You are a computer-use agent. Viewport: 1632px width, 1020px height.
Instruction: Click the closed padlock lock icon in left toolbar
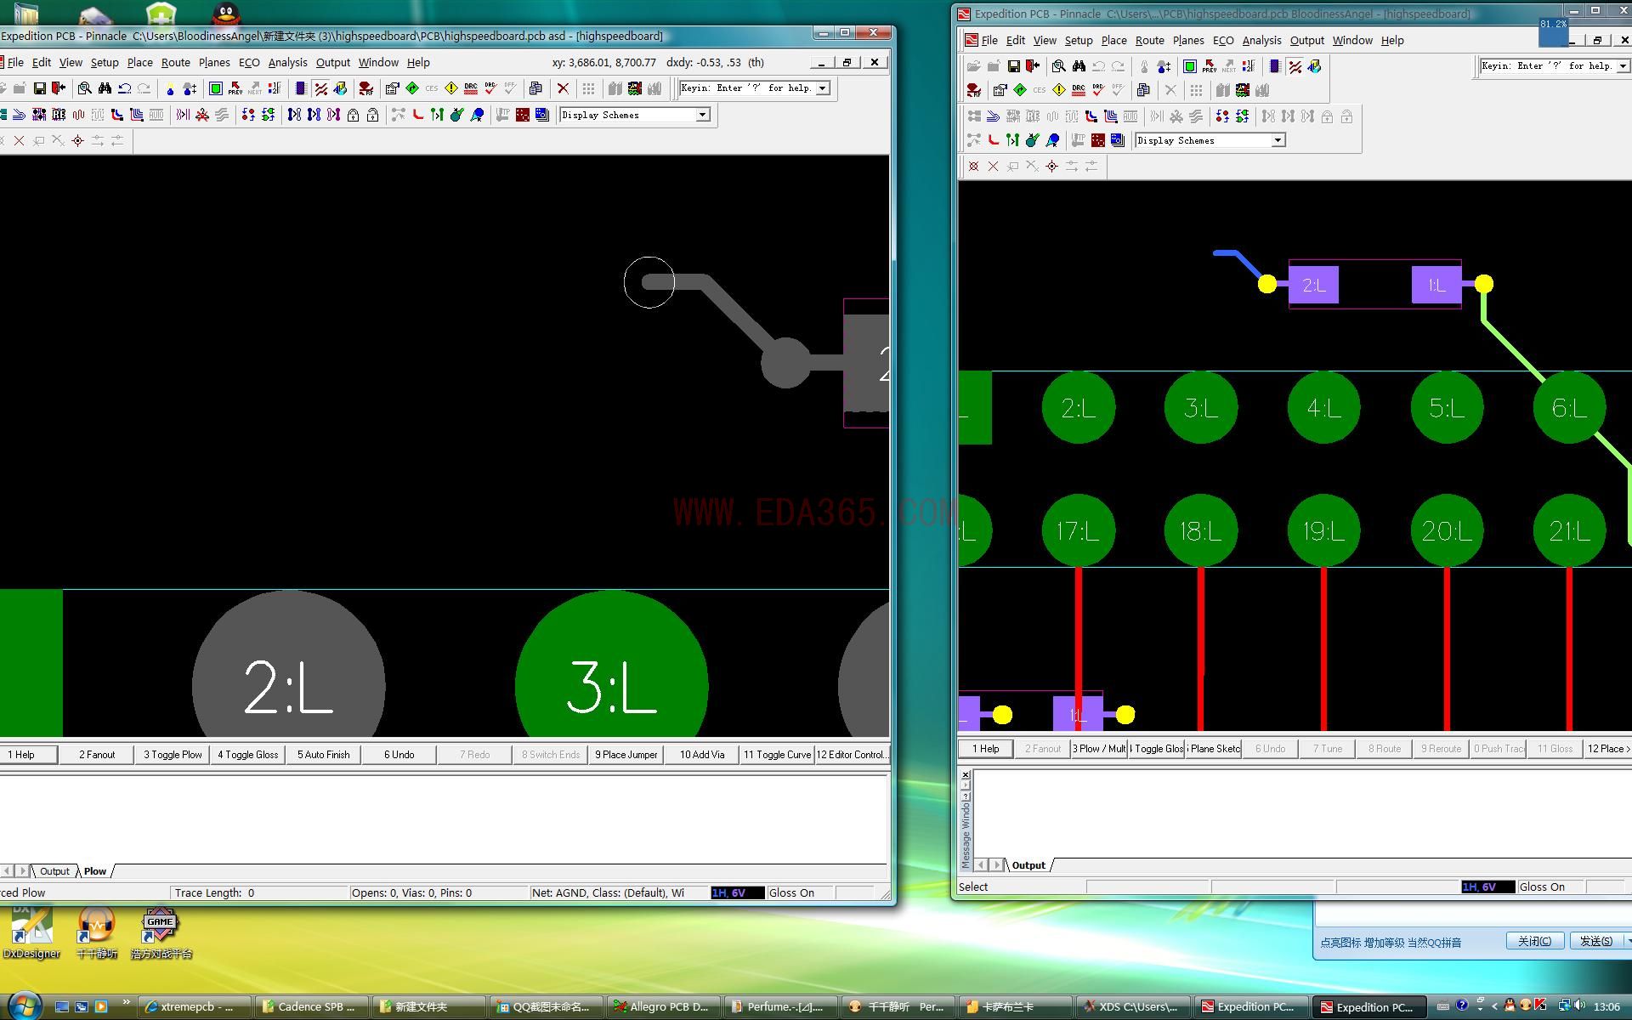(x=353, y=115)
